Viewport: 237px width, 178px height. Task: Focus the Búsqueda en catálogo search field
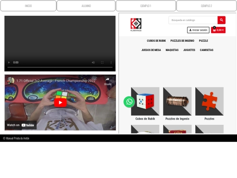tap(193, 20)
